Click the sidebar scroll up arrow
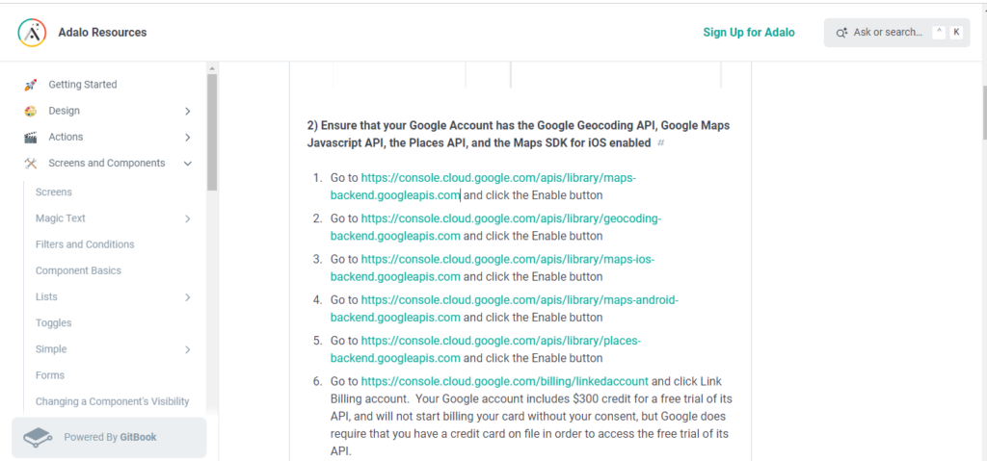987x461 pixels. [x=212, y=68]
